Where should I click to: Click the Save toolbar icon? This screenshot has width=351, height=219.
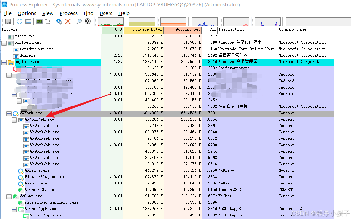pyautogui.click(x=8, y=21)
